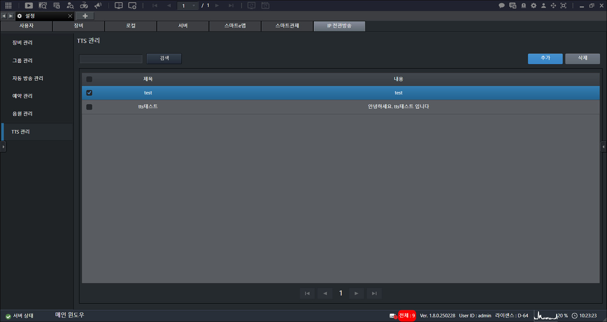Go to next page of TTS list
The image size is (607, 322).
click(357, 293)
